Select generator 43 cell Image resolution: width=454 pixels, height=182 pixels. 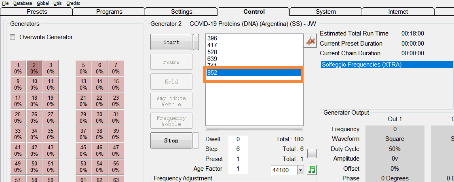(51, 151)
